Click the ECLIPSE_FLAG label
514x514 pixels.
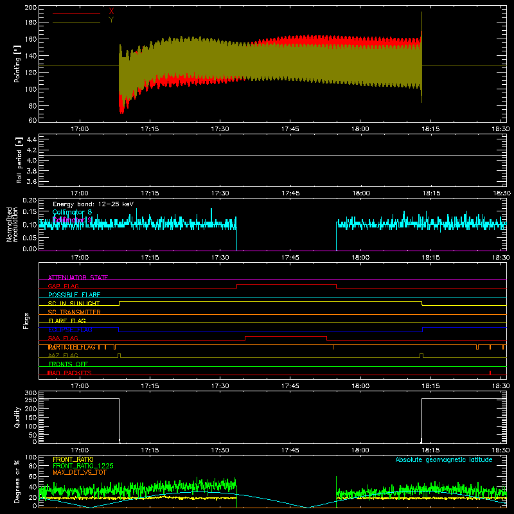[70, 330]
